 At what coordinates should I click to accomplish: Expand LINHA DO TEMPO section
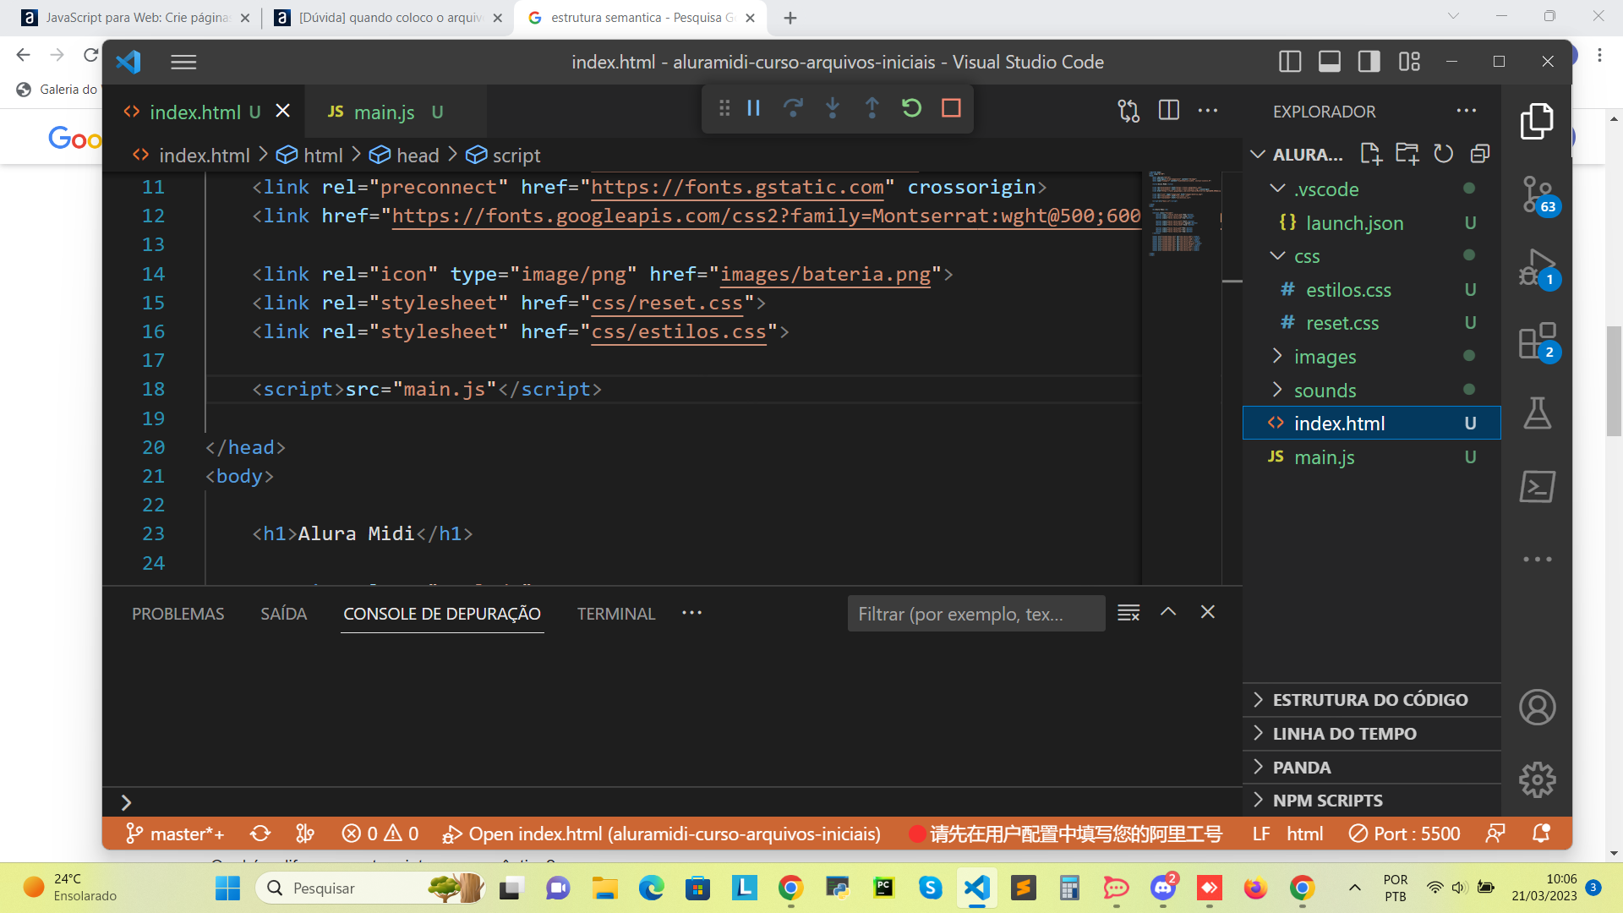pyautogui.click(x=1371, y=733)
